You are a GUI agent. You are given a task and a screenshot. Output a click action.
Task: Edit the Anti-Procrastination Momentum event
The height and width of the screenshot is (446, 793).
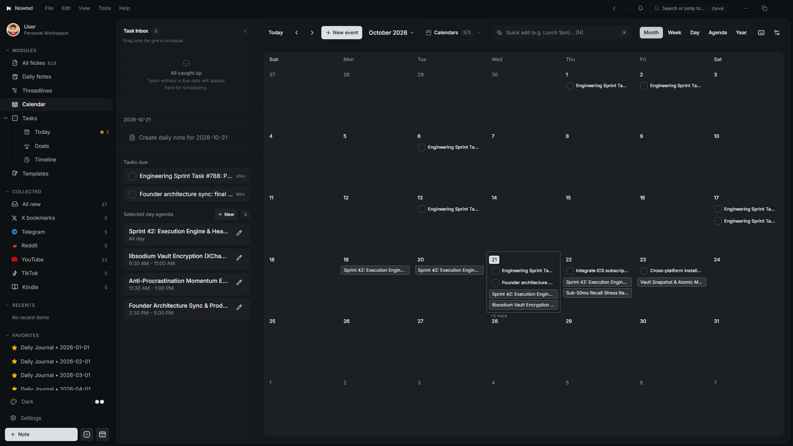point(239,282)
